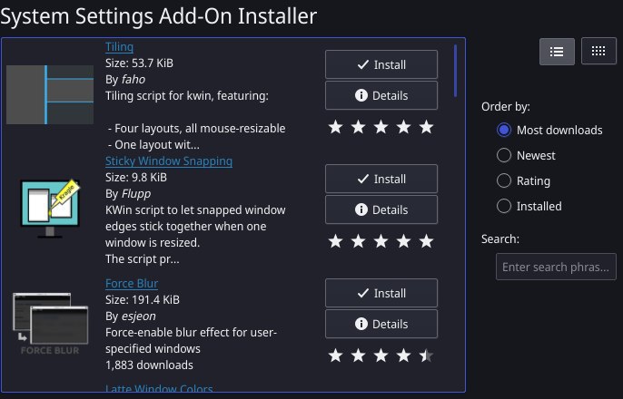Switch to grid view mode icon
The image size is (623, 399).
(598, 51)
